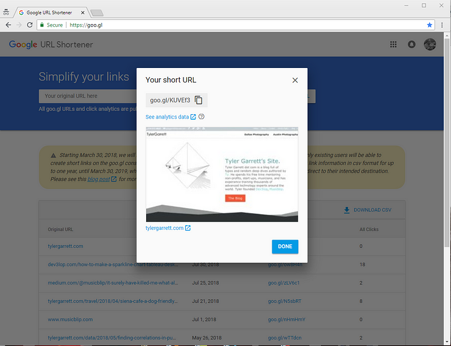Open www.musicblip.com in the list
451x346 pixels.
point(70,320)
